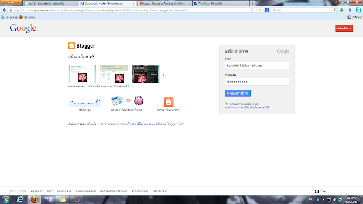This screenshot has width=363, height=204.
Task: Open the first bookmark in bookmarks toolbar
Action: [9, 18]
